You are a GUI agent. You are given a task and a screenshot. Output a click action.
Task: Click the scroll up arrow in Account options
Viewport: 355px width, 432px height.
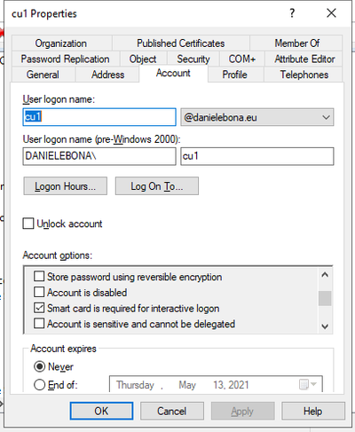(x=325, y=275)
